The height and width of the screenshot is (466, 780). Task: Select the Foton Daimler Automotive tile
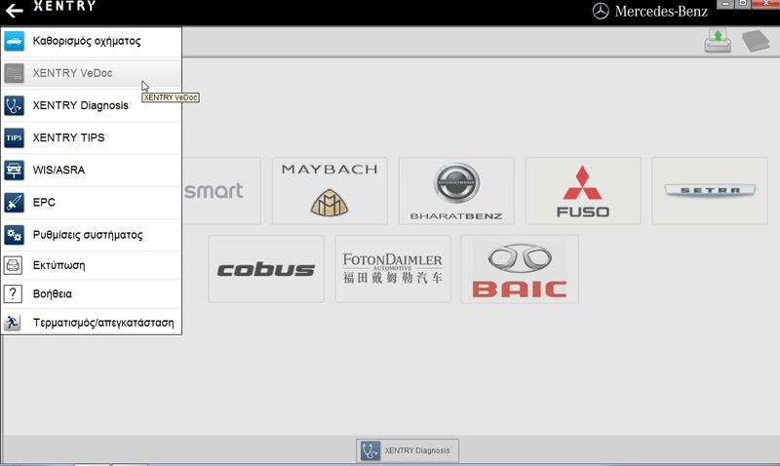coord(393,269)
